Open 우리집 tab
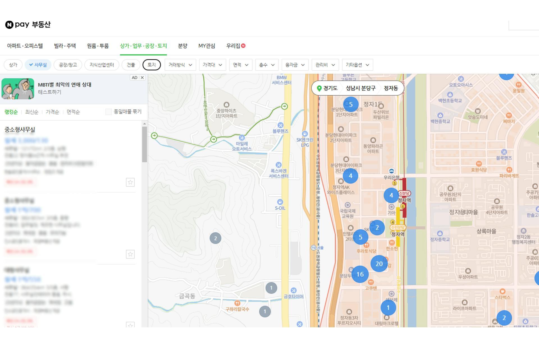 click(236, 46)
